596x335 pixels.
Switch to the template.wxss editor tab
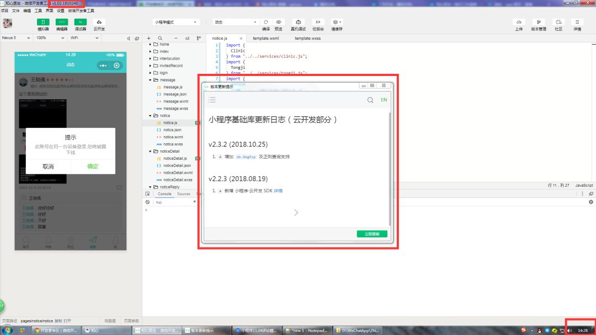click(x=307, y=39)
